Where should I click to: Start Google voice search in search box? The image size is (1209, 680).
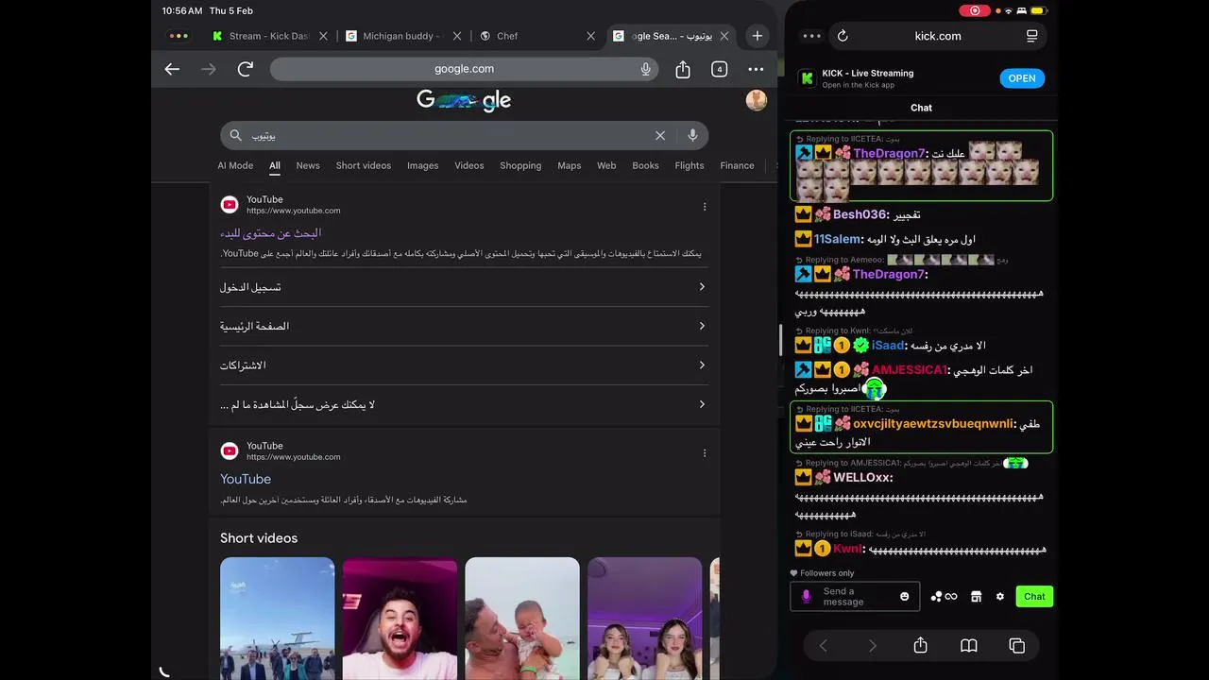coord(692,135)
